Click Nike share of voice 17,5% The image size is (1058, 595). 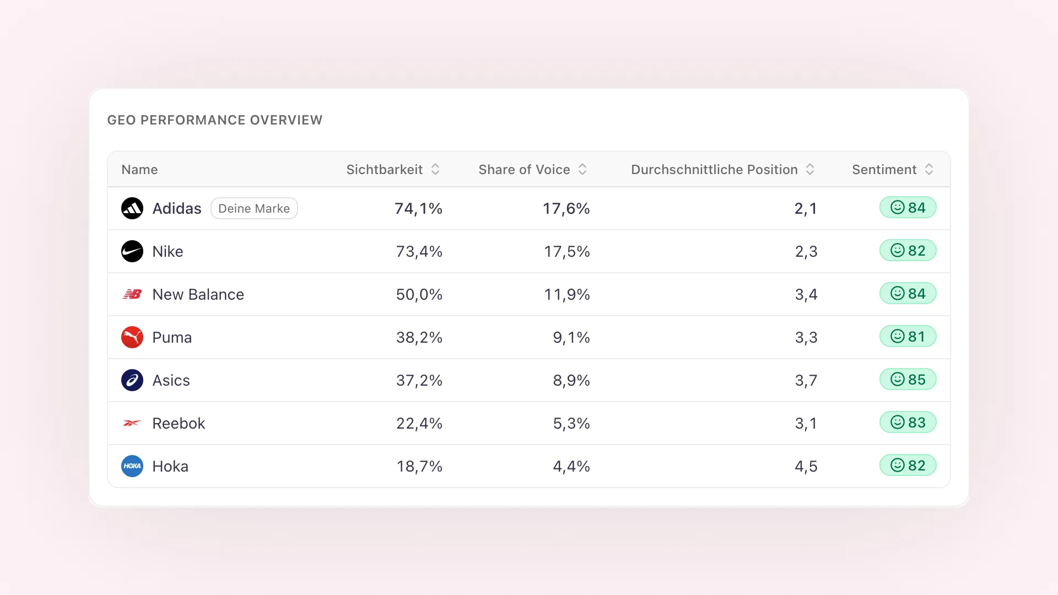(567, 251)
